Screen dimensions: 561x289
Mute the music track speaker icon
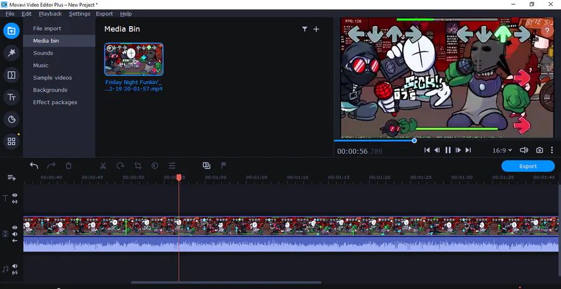pyautogui.click(x=15, y=266)
